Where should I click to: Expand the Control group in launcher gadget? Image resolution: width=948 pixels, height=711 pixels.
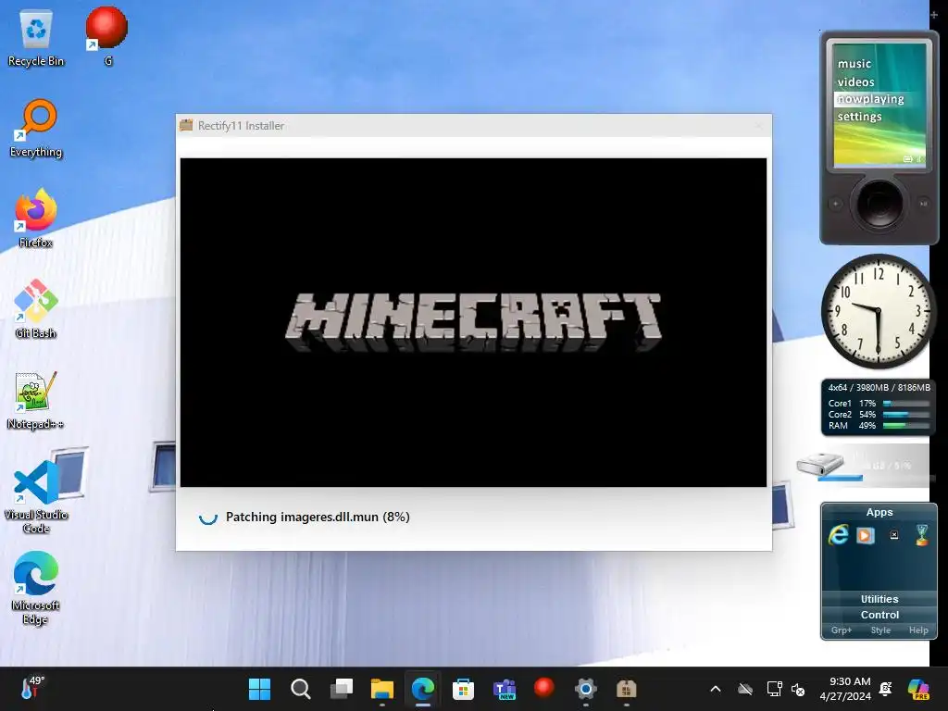879,615
